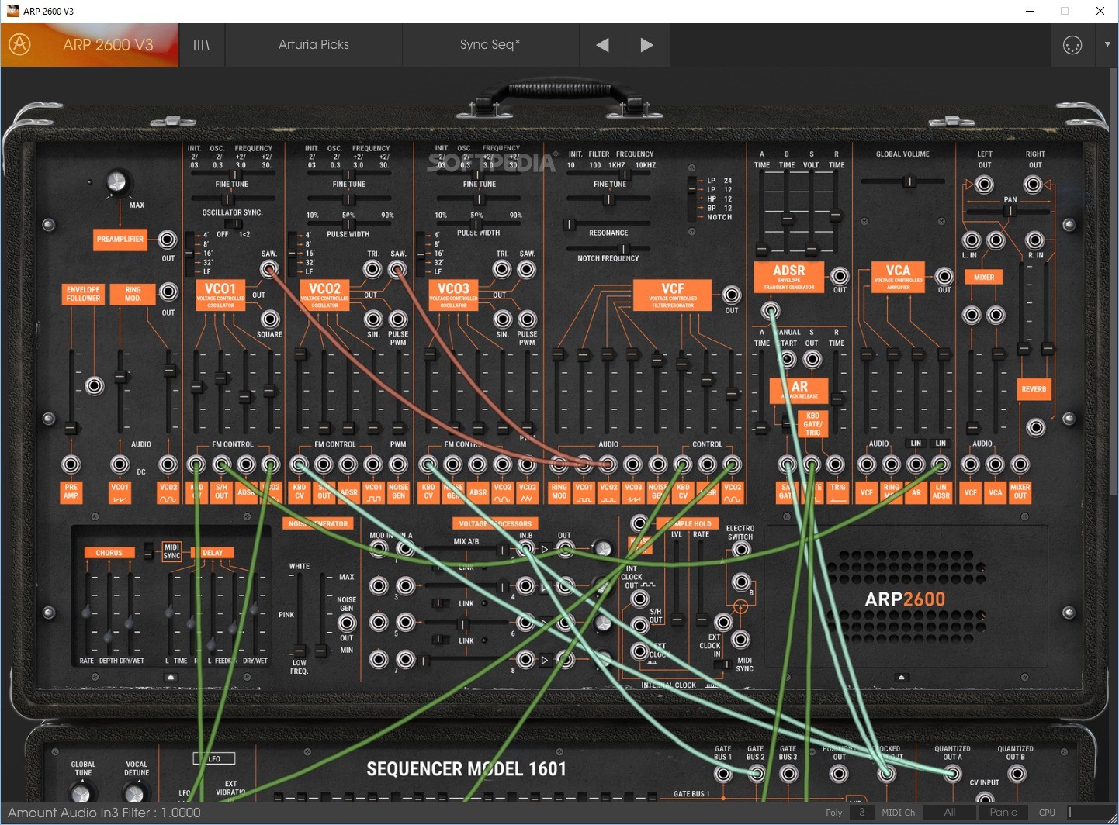Image resolution: width=1119 pixels, height=825 pixels.
Task: Turn the Vocal Detune knob
Action: (135, 792)
